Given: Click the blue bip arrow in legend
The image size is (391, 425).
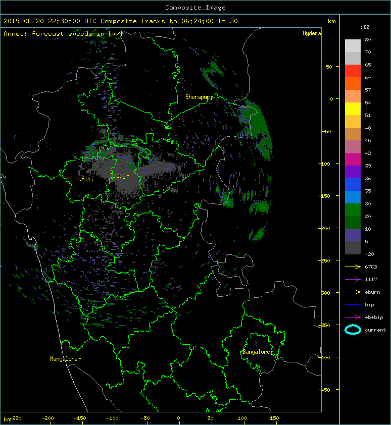Looking at the screenshot, I should tap(353, 305).
